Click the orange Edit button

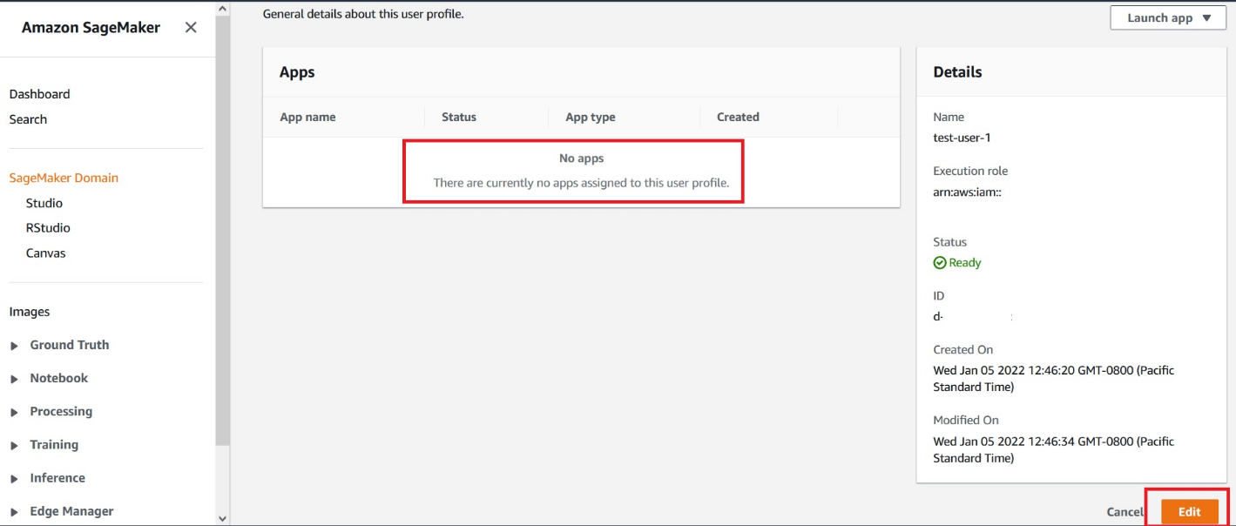coord(1190,512)
